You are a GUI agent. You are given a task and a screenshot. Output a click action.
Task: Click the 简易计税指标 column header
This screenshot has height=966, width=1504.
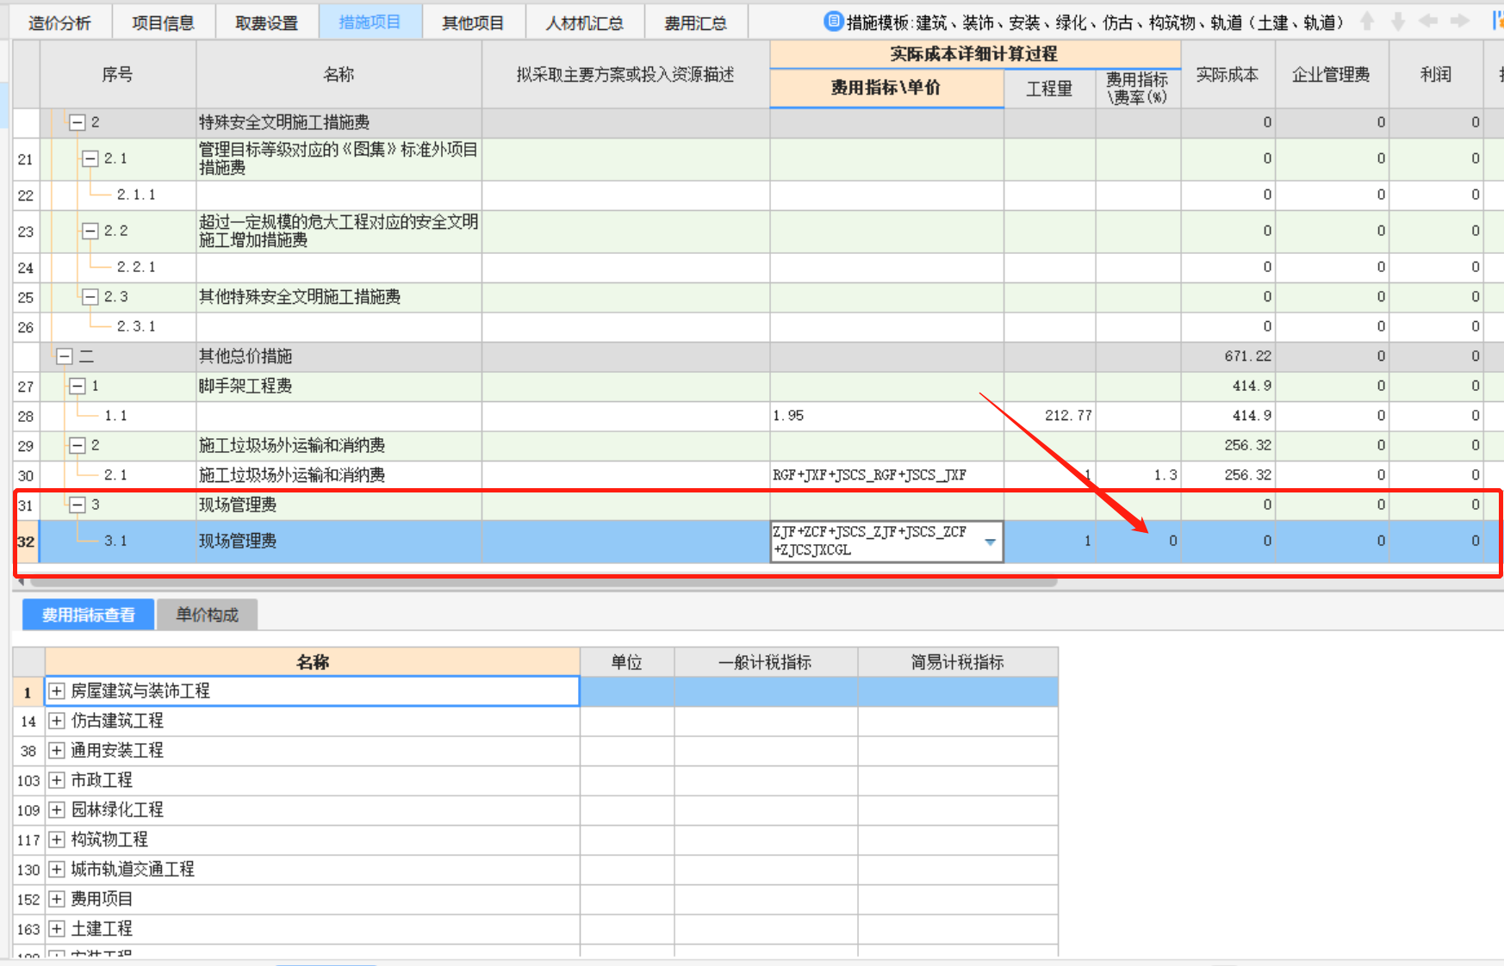pos(958,662)
